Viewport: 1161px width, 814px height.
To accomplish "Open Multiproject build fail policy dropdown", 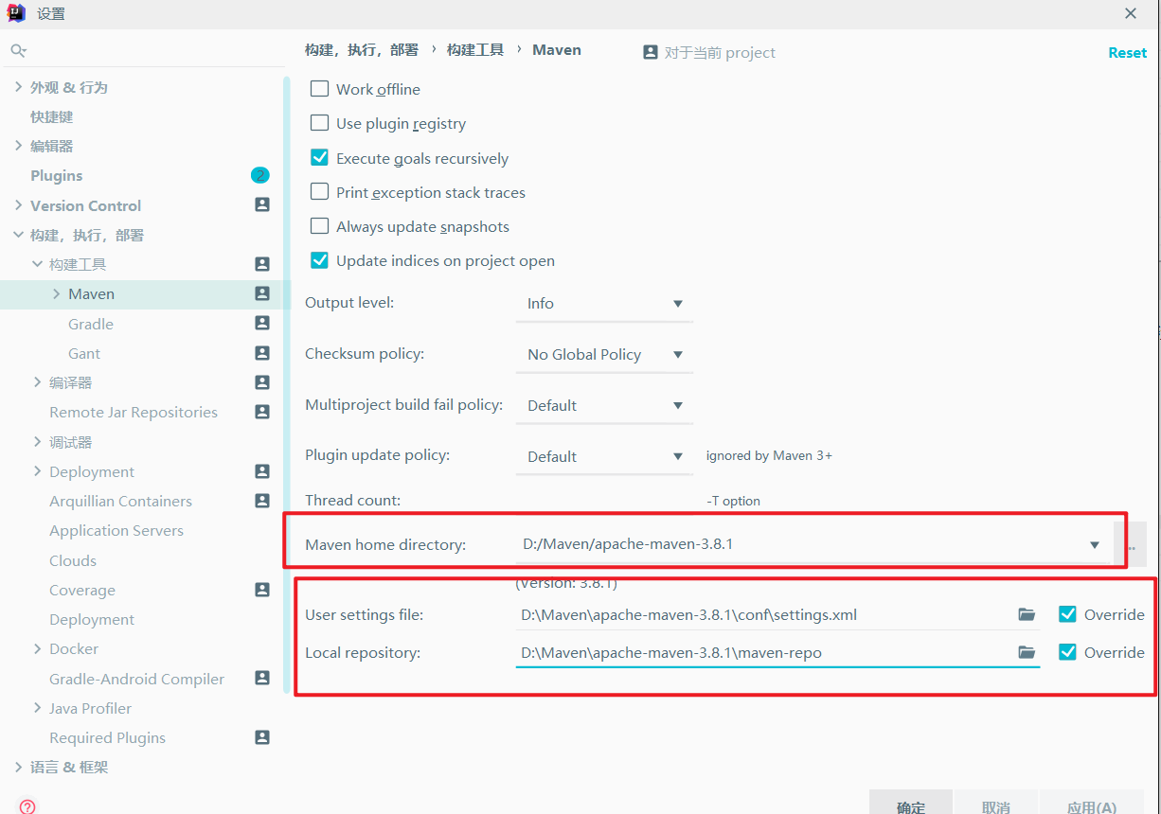I will point(604,406).
